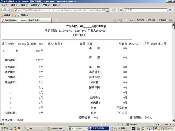
Task: Click the Print icon in command bar
Action: tap(131, 20)
